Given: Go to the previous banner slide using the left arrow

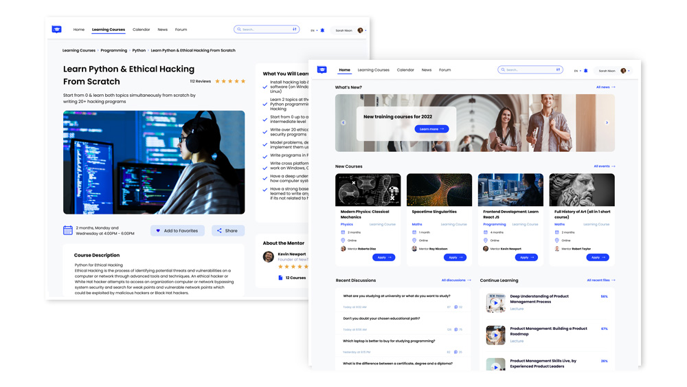Looking at the screenshot, I should 343,123.
